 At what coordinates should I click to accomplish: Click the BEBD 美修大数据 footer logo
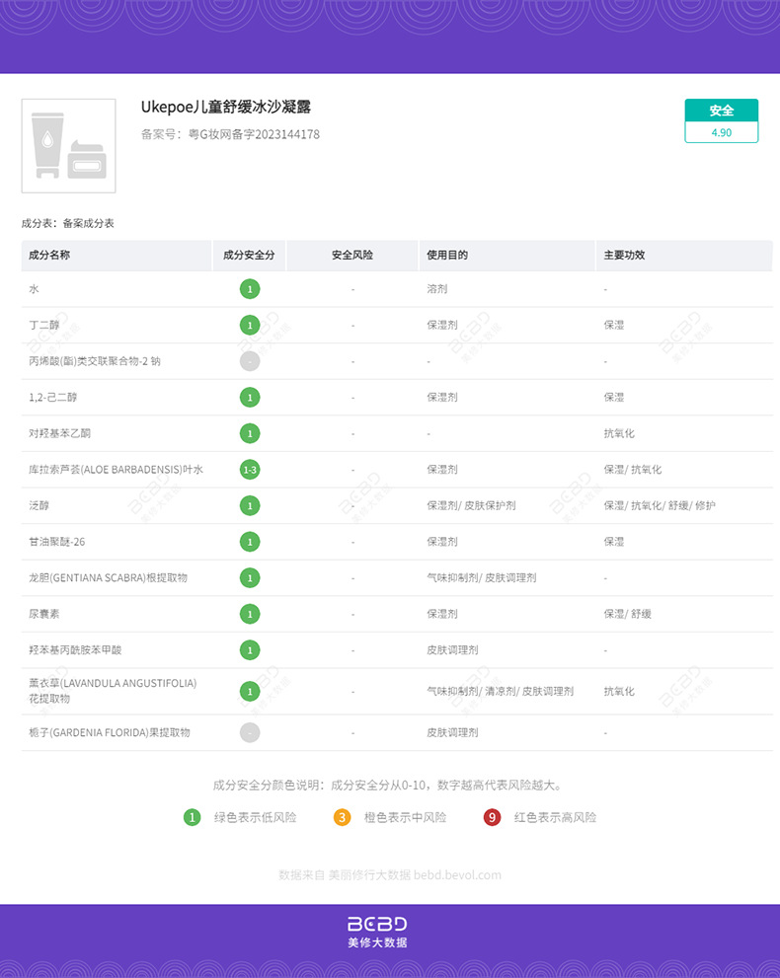tap(377, 933)
